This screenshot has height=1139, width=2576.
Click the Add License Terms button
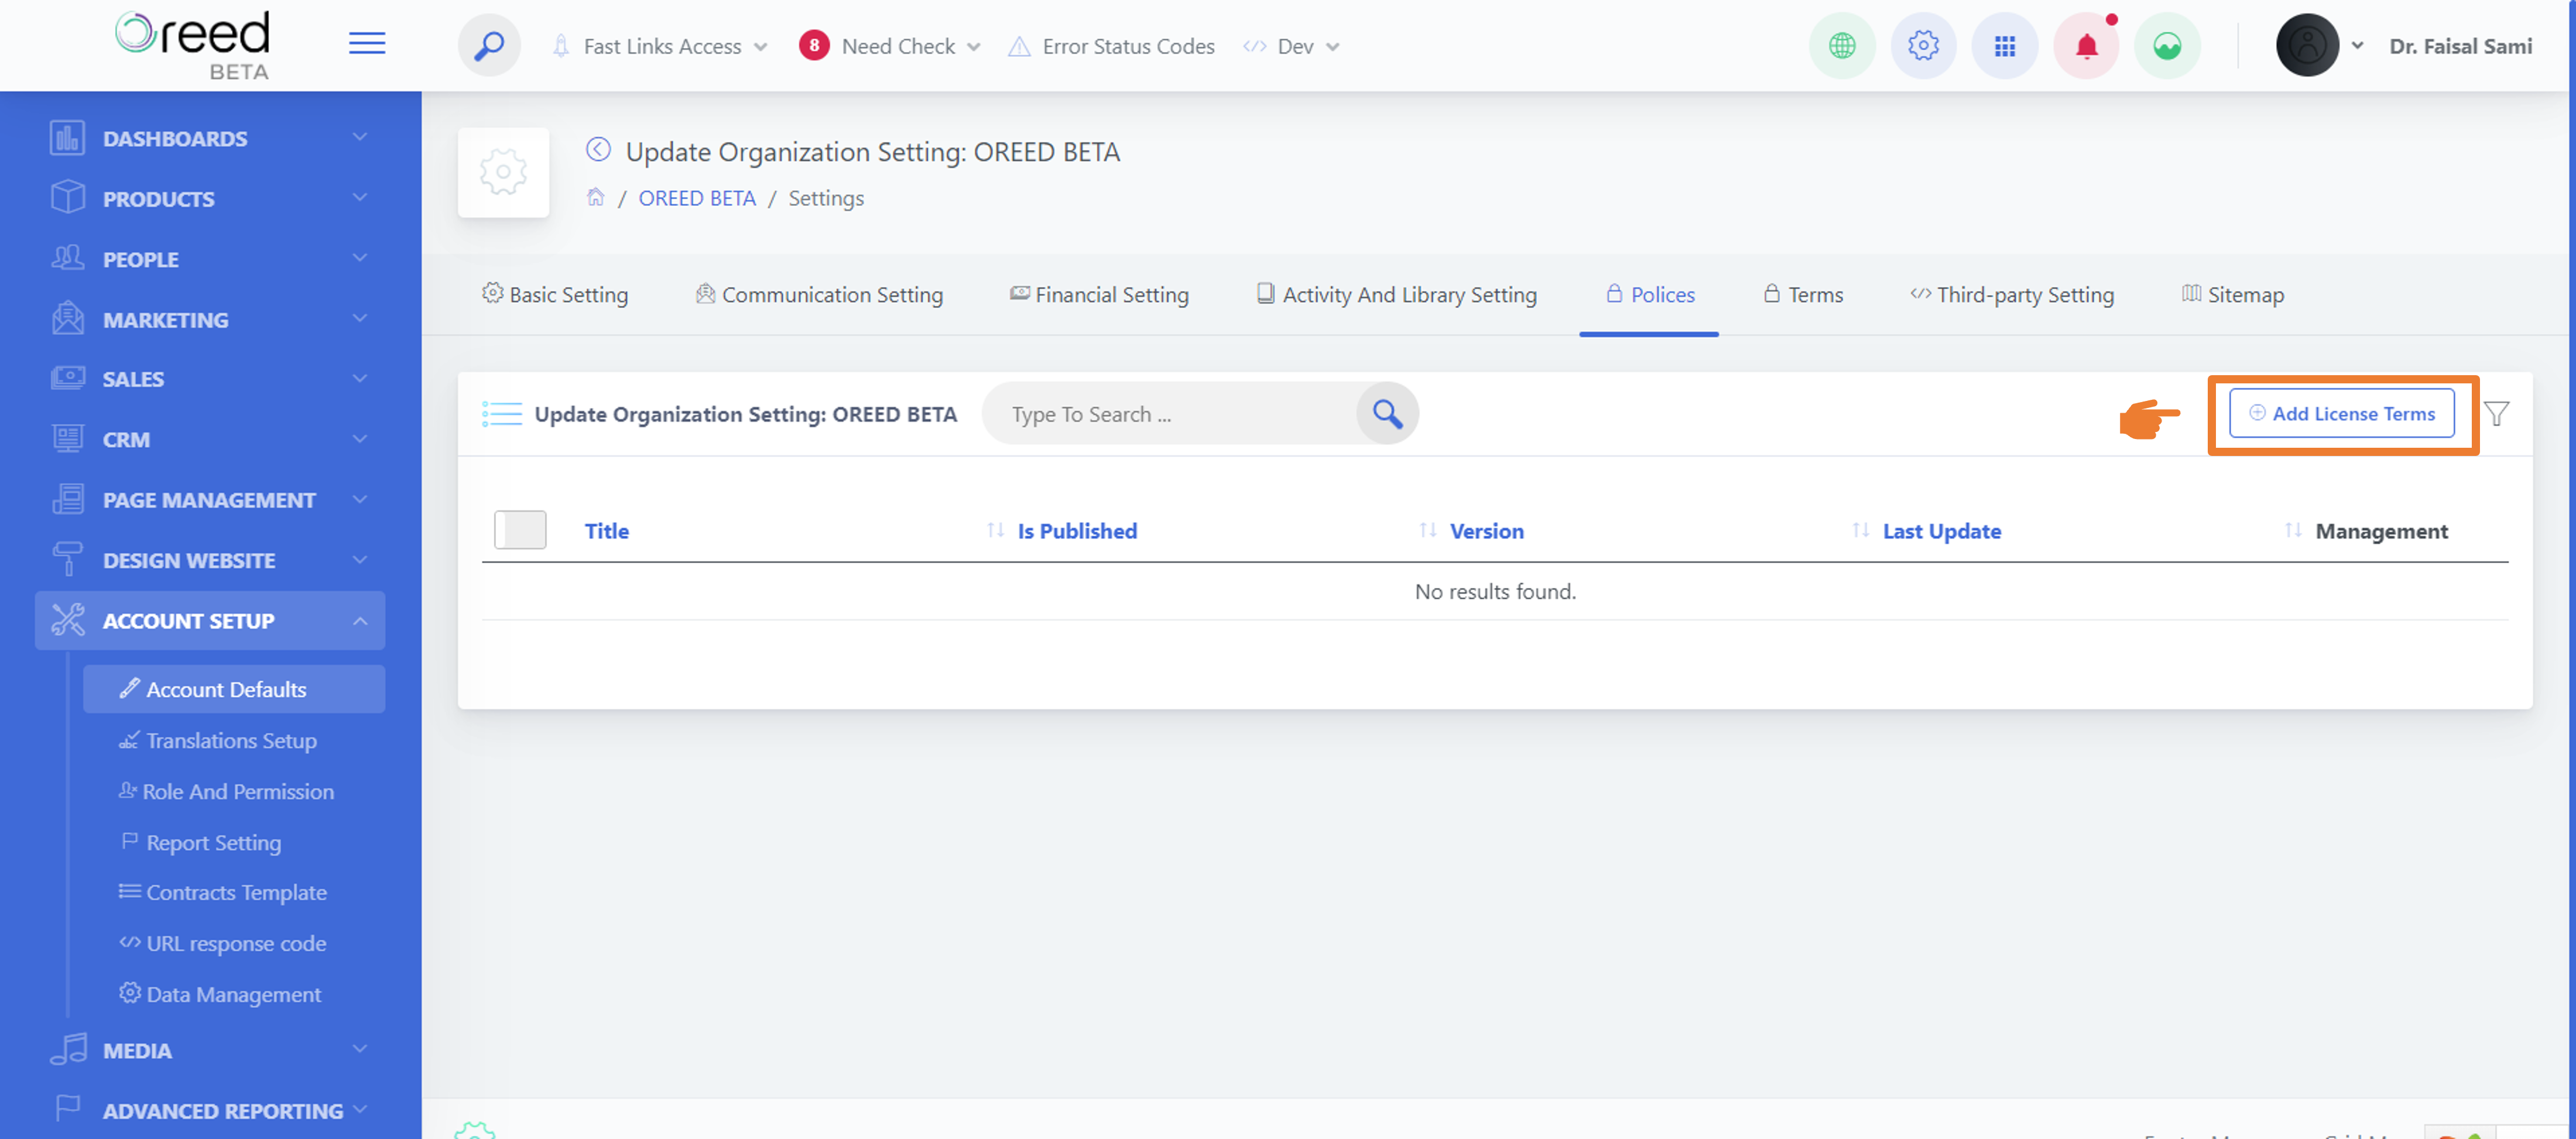pos(2342,414)
